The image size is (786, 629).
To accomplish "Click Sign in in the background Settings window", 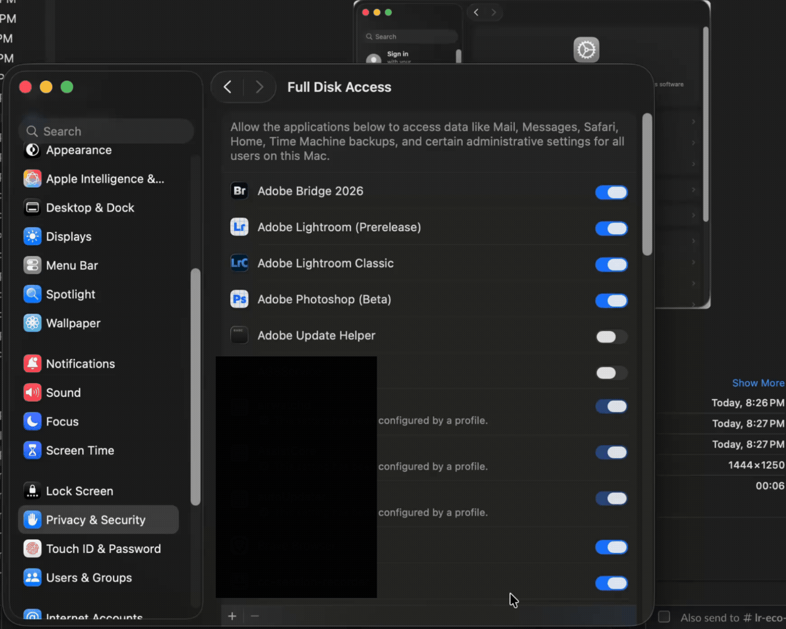I will [x=397, y=54].
